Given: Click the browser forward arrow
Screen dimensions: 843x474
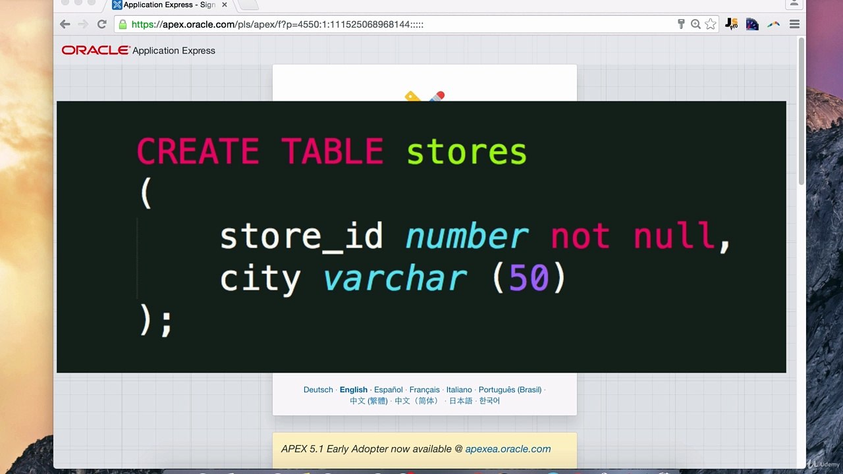Looking at the screenshot, I should point(83,24).
